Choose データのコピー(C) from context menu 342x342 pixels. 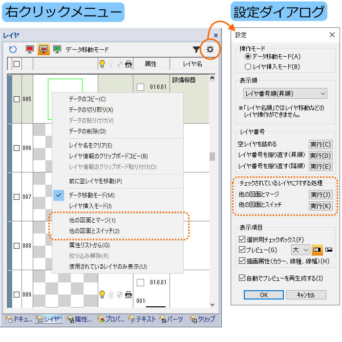(118, 99)
